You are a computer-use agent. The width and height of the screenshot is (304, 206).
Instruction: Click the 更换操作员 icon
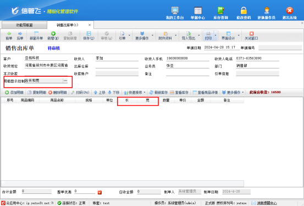(x=267, y=10)
